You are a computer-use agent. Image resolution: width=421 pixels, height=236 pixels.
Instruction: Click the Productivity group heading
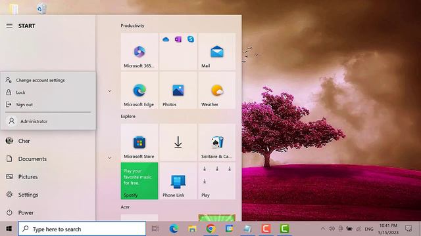(x=132, y=26)
